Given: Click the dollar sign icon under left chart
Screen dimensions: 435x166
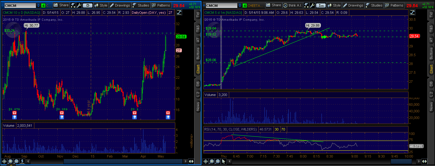Looking at the screenshot, I should tap(22, 161).
